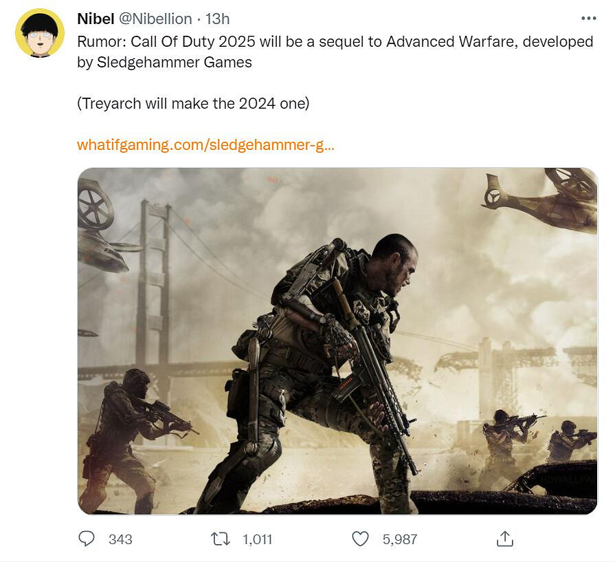This screenshot has height=562, width=615.
Task: Click the Nibel display name
Action: (x=96, y=19)
